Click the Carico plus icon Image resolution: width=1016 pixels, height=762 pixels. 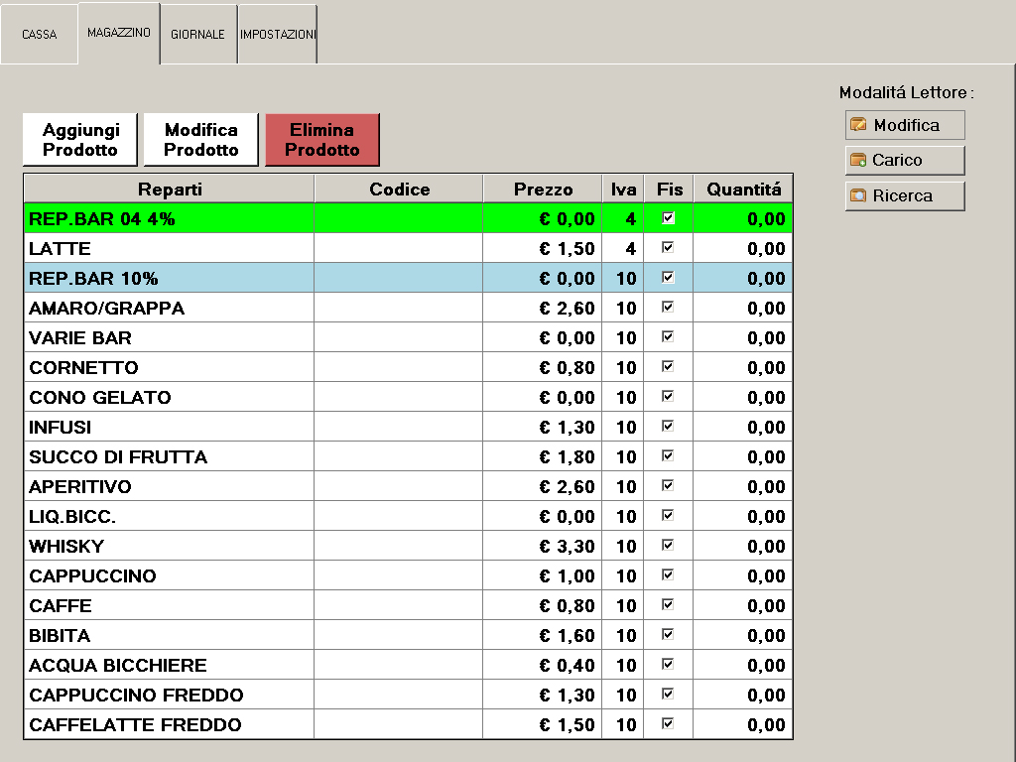[858, 160]
